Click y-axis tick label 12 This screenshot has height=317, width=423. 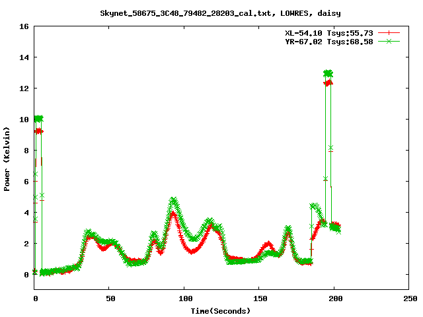click(x=24, y=88)
